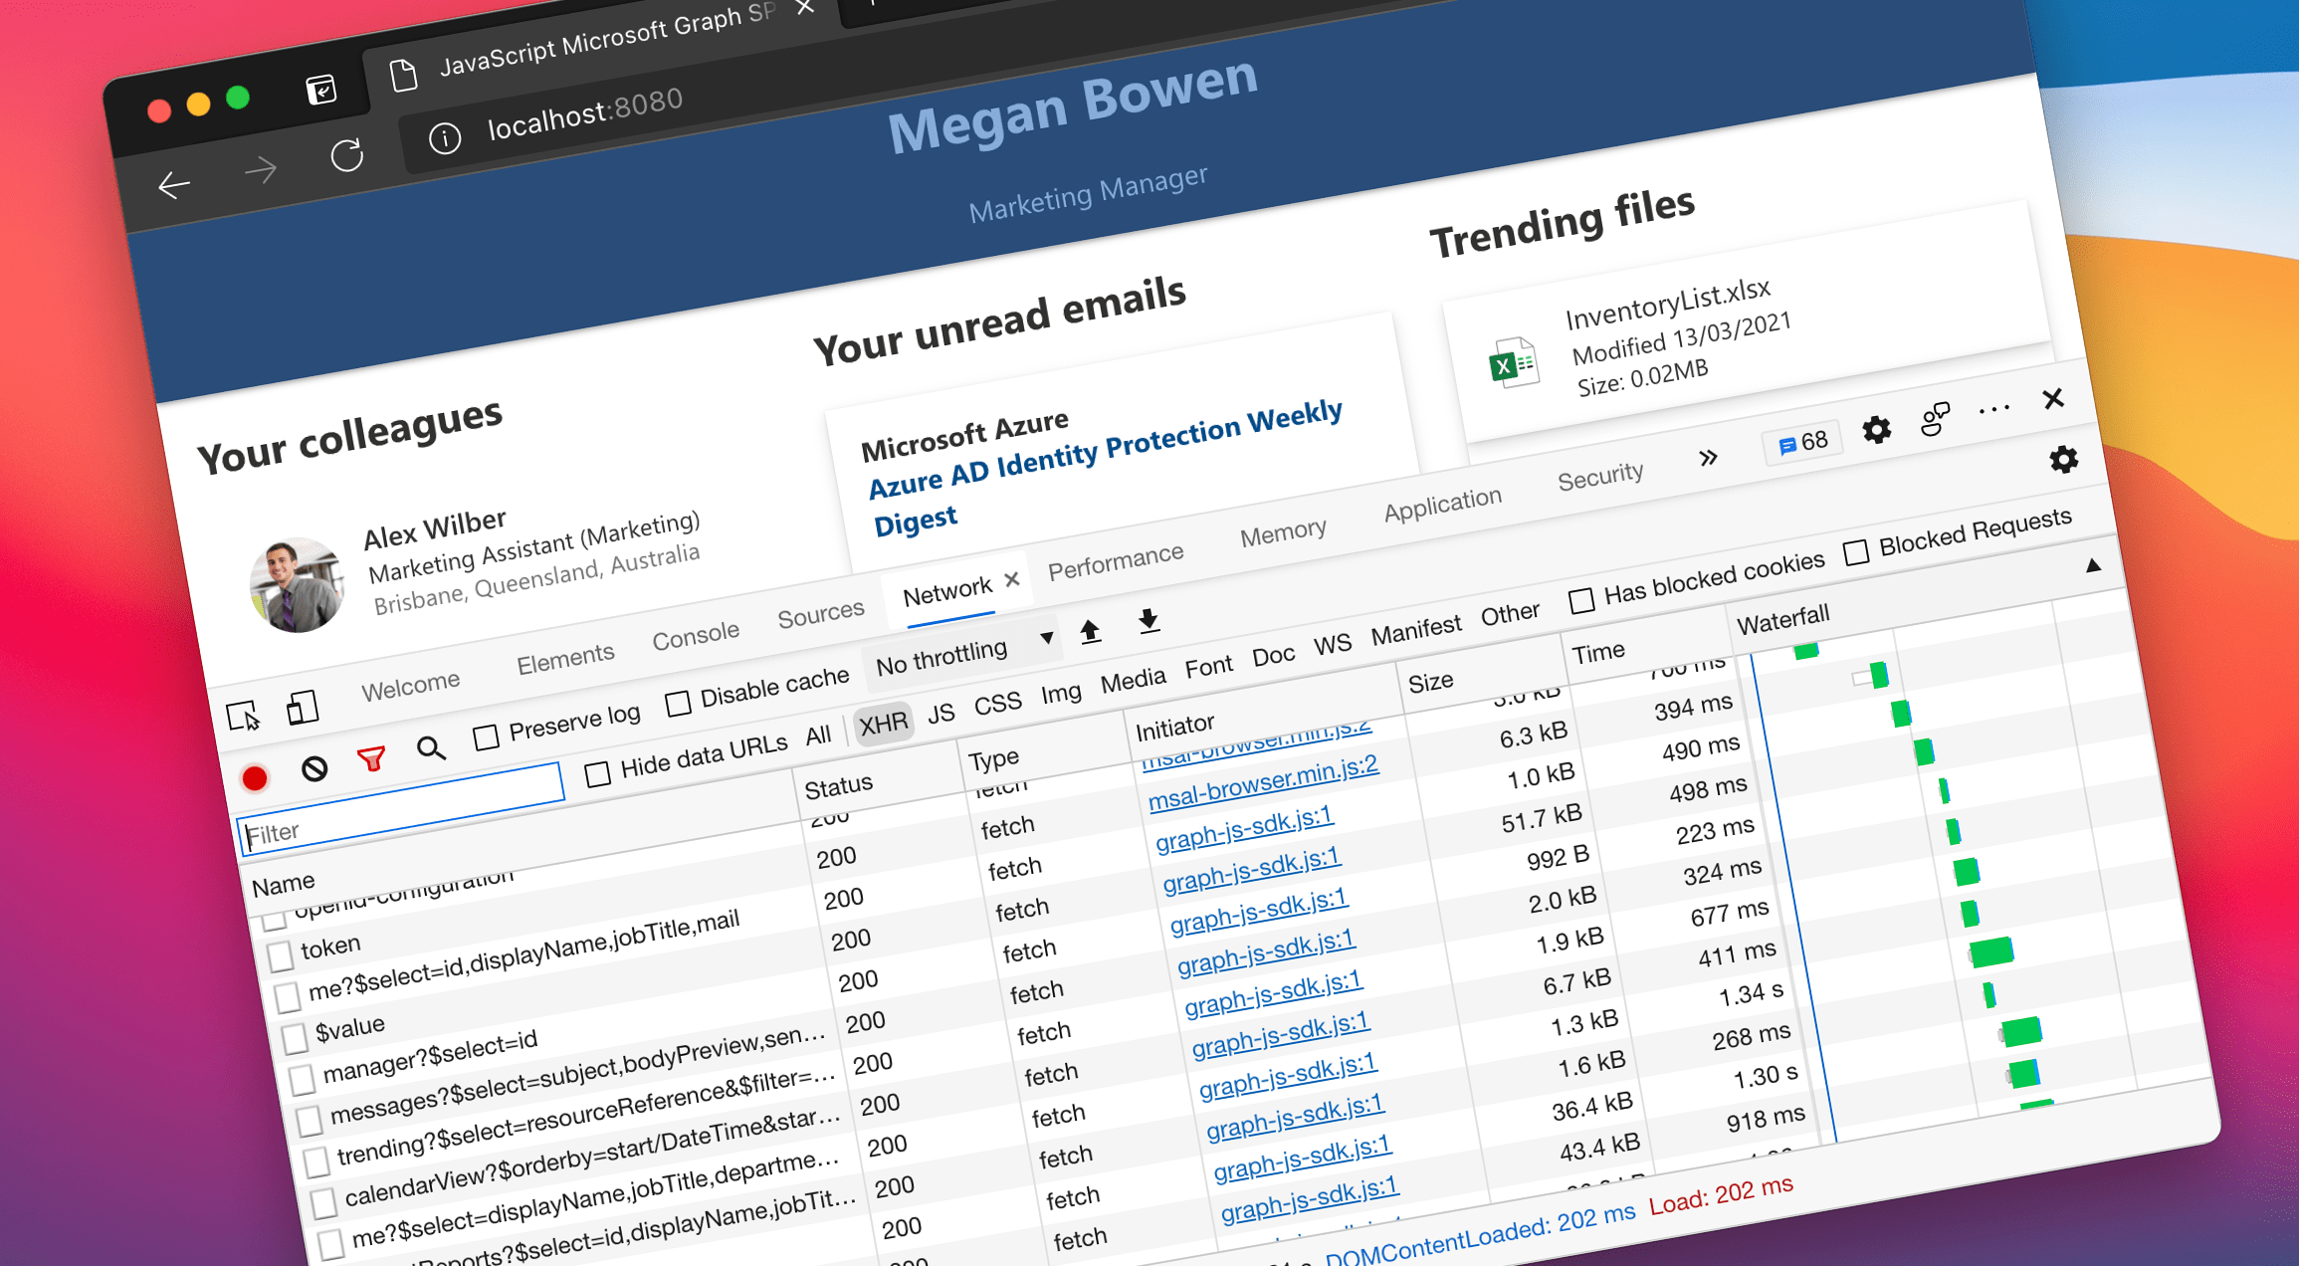Click the inspect element cursor icon

(243, 716)
